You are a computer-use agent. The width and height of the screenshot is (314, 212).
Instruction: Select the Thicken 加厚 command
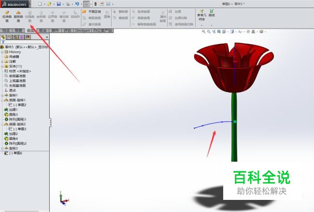(175, 12)
